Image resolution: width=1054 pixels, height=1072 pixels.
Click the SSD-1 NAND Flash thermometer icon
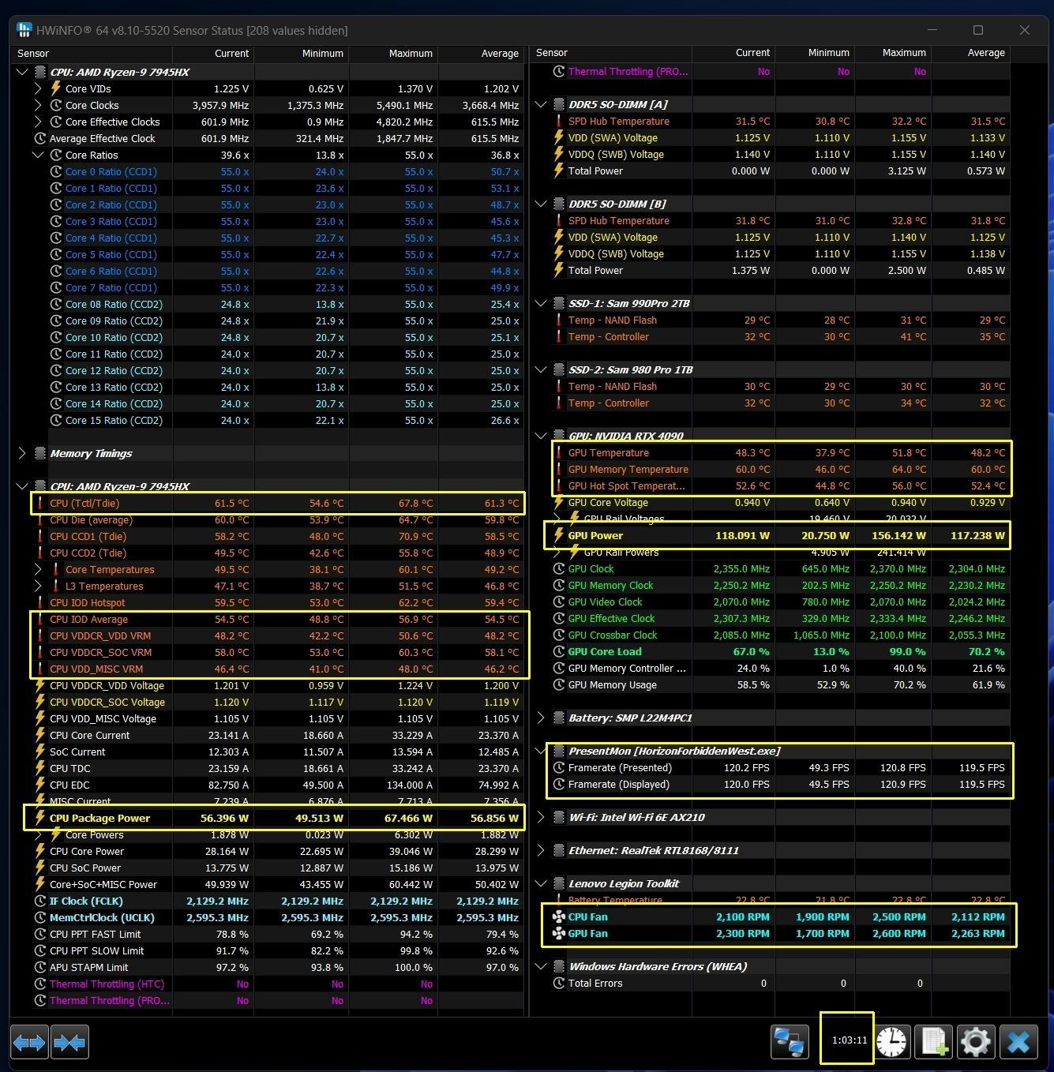coord(559,320)
